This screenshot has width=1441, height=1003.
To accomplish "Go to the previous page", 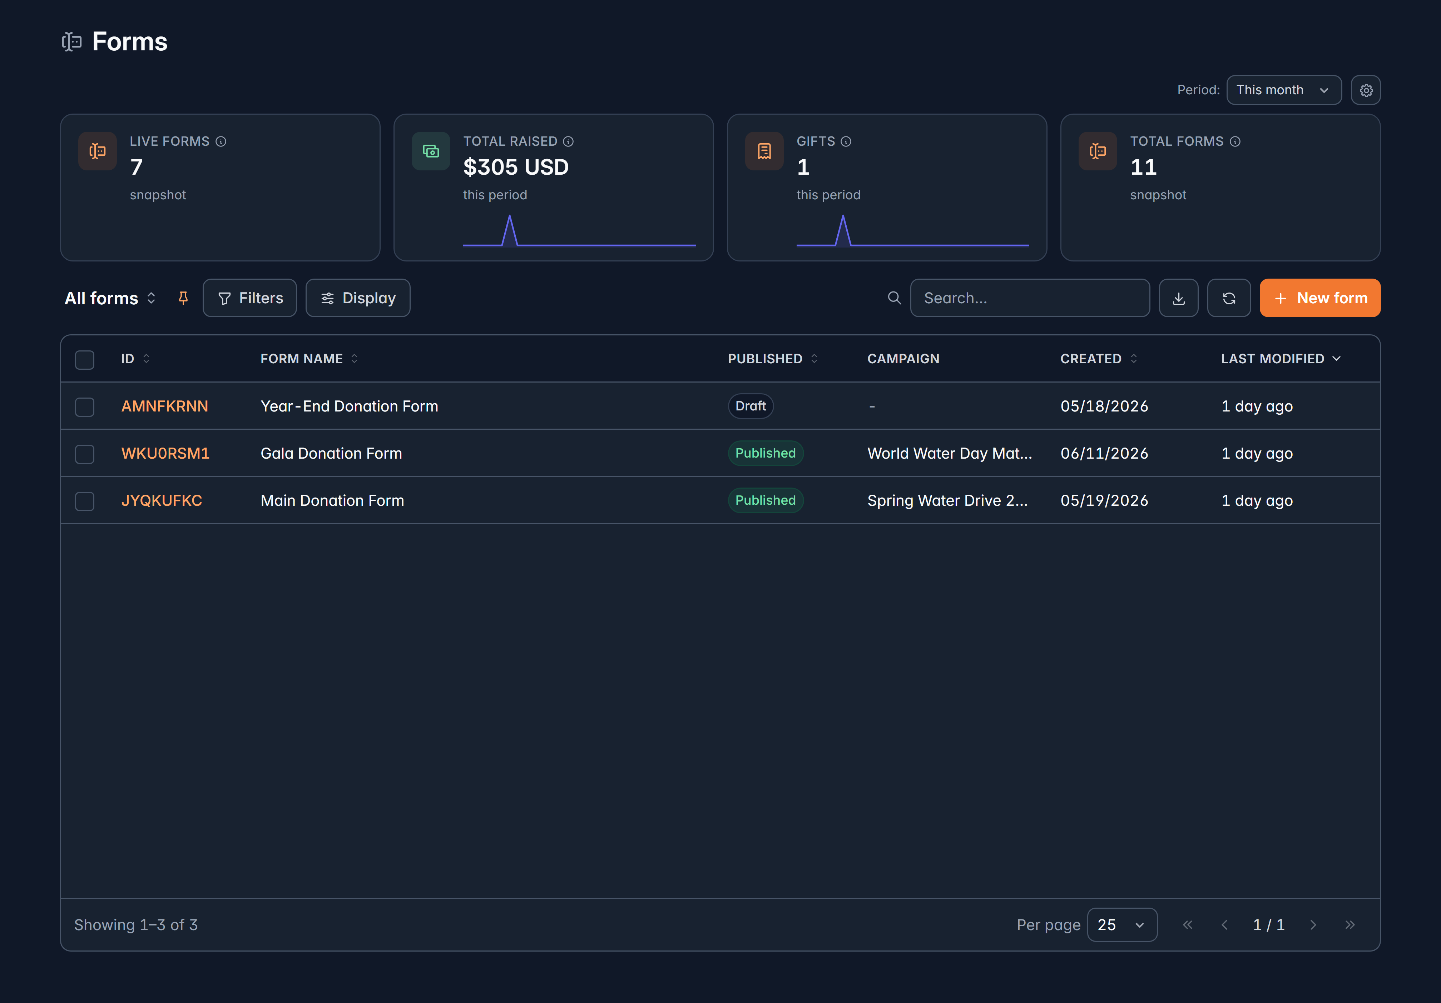I will pyautogui.click(x=1224, y=924).
